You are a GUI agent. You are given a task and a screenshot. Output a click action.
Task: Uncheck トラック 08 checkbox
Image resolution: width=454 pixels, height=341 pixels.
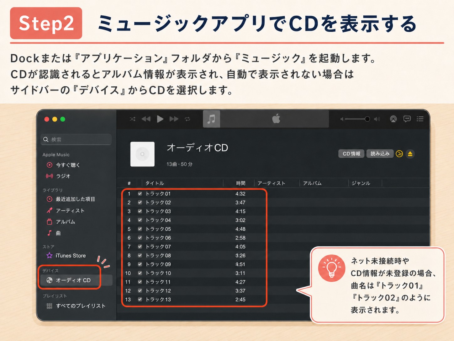coord(140,255)
